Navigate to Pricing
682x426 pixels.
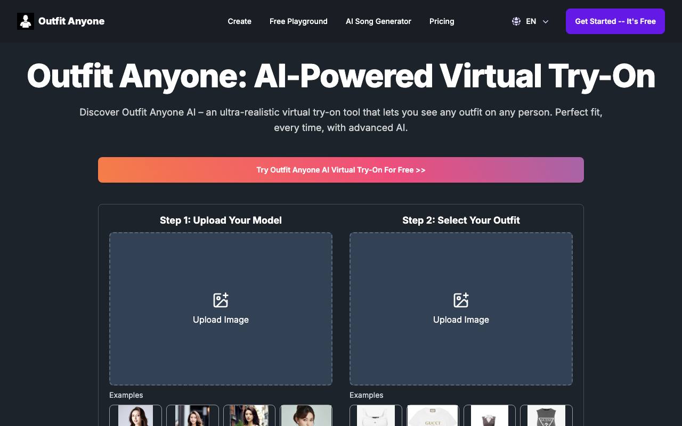[442, 21]
